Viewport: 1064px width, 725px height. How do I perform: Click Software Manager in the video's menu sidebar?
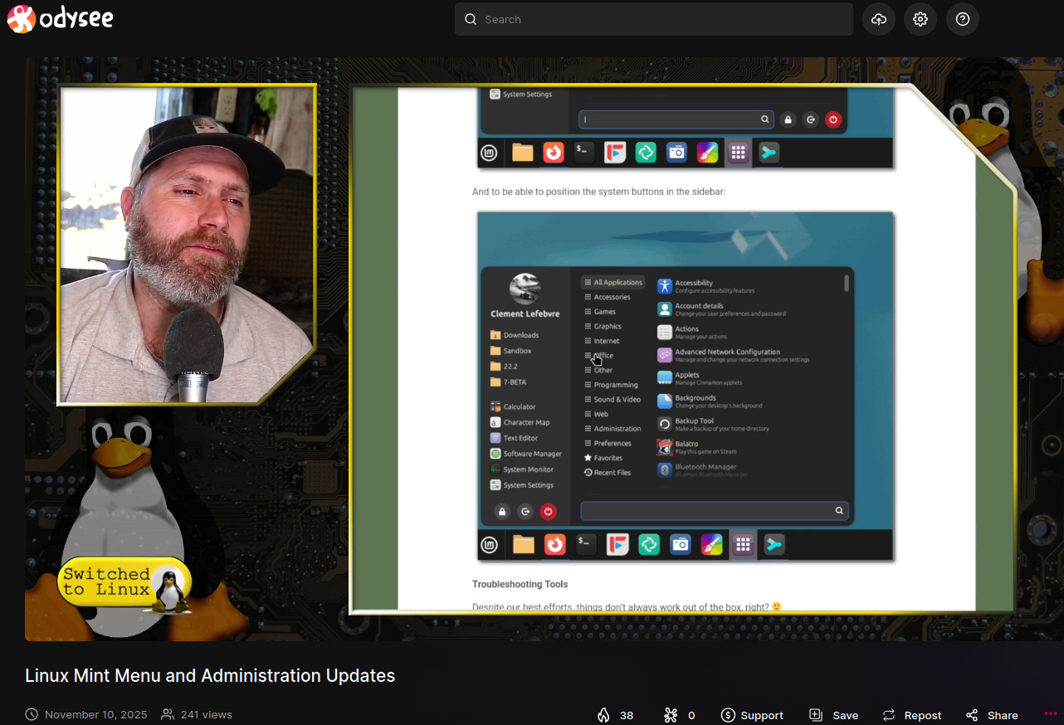(x=526, y=454)
